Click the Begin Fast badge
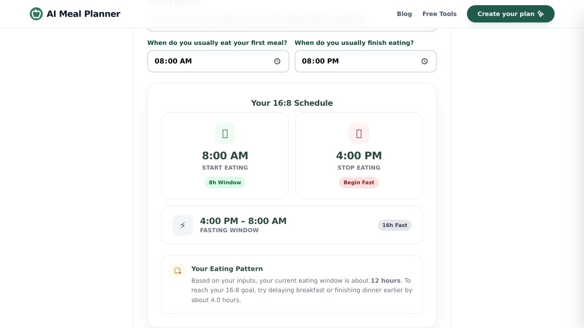Viewport: 584px width, 328px height. click(359, 183)
